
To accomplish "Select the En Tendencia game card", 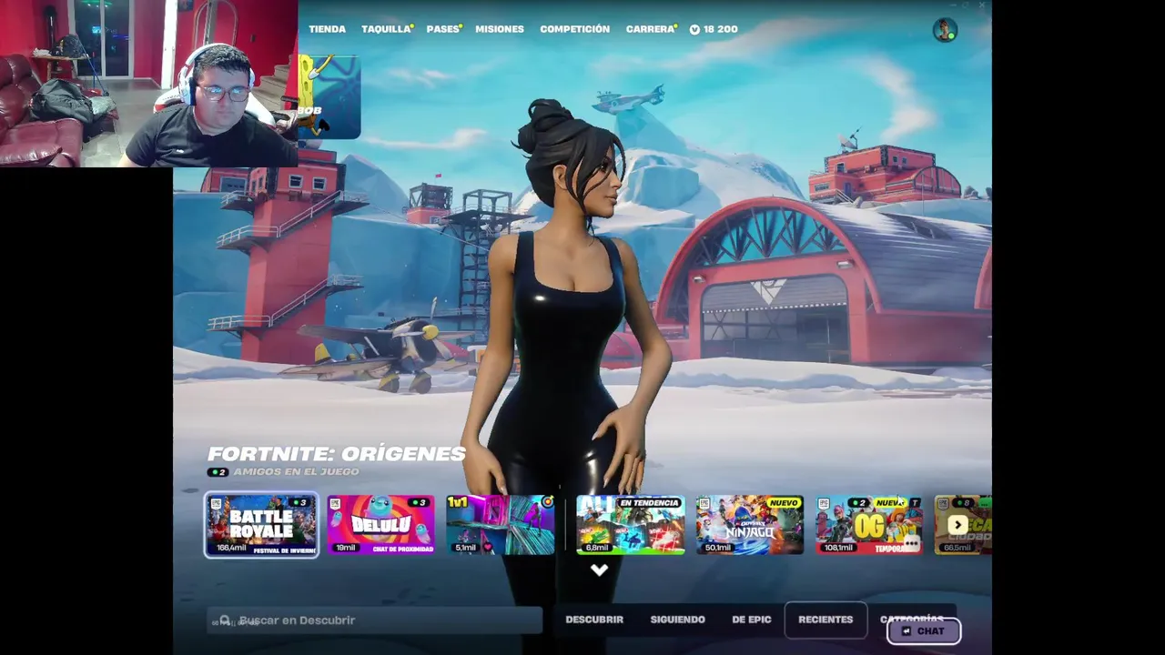I will 630,525.
